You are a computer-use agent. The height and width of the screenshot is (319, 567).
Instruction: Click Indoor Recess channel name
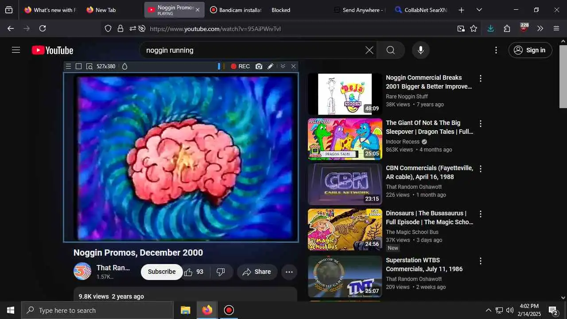[x=403, y=142]
